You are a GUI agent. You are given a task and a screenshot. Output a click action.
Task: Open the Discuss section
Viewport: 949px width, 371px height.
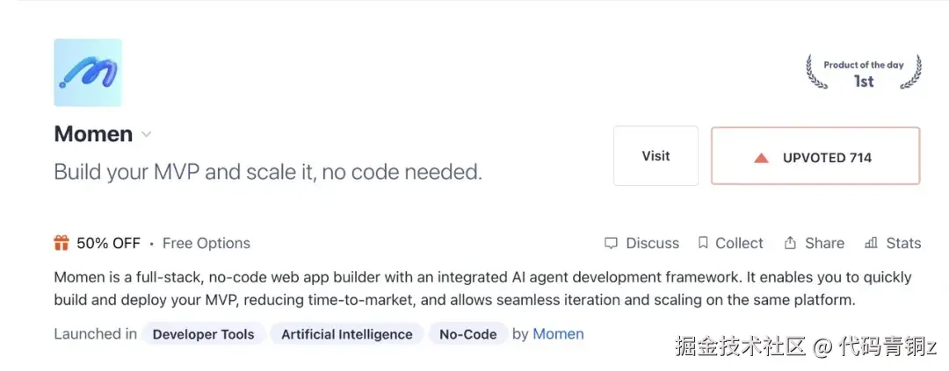click(x=652, y=244)
